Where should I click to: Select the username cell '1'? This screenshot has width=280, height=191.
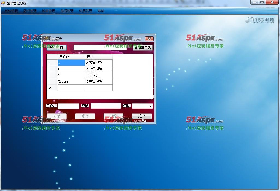pyautogui.click(x=71, y=63)
